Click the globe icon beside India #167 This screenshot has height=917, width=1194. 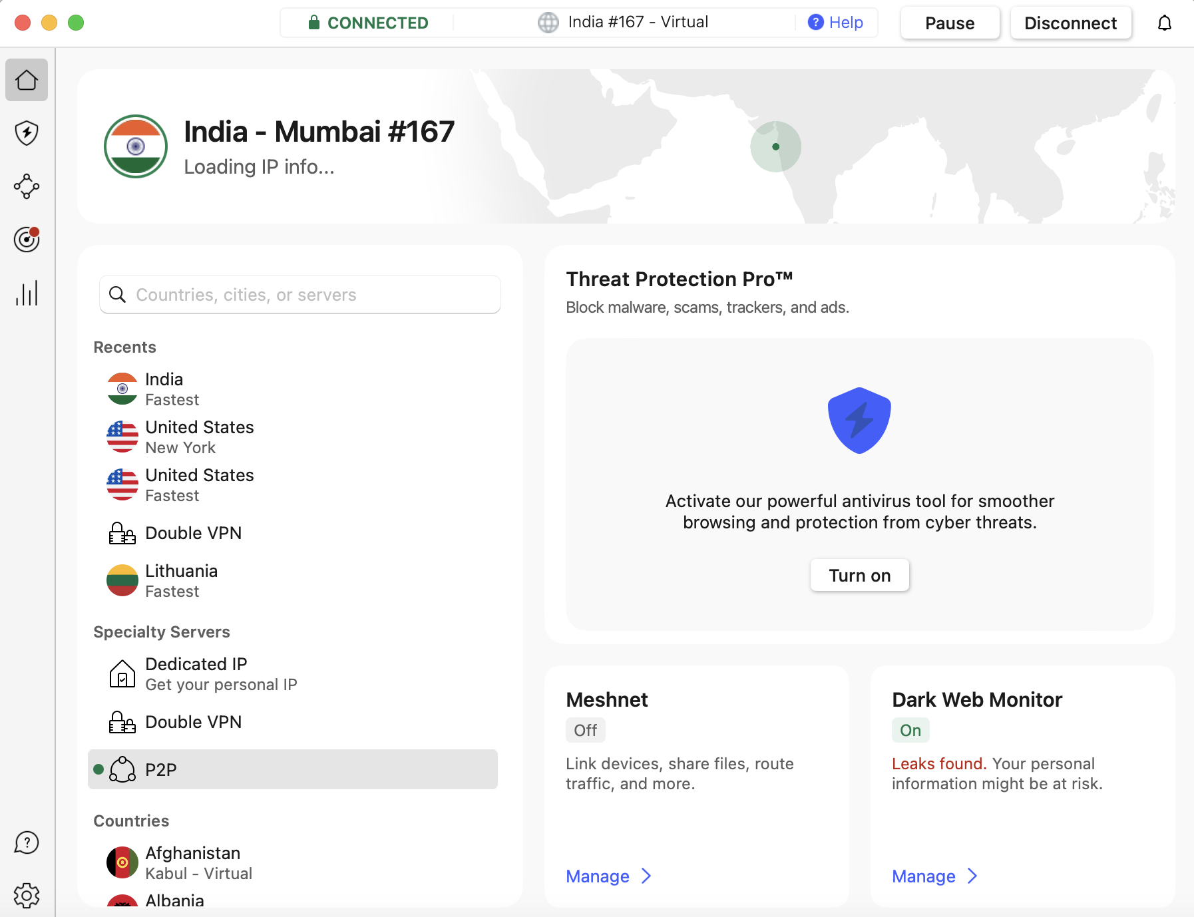(x=548, y=23)
